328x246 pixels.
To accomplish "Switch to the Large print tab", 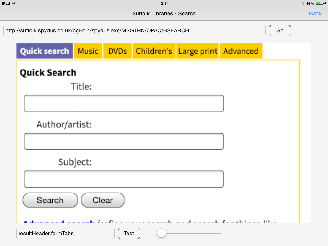I will click(x=198, y=51).
